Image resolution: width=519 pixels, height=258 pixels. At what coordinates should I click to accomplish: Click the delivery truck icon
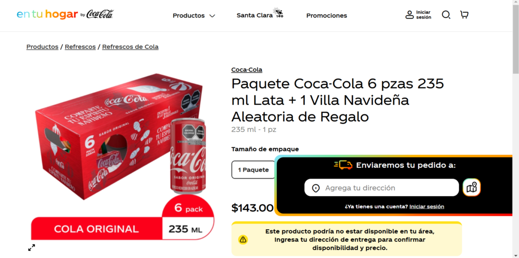pyautogui.click(x=343, y=165)
